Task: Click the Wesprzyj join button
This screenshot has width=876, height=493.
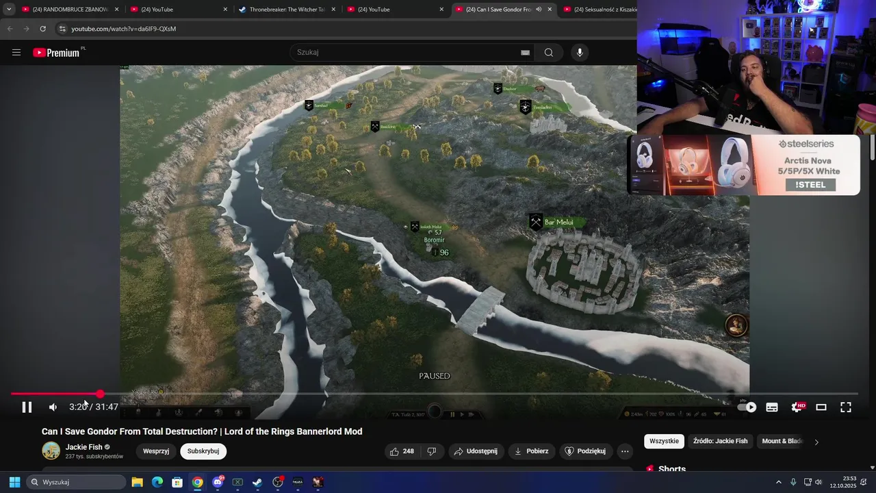Action: coord(156,451)
